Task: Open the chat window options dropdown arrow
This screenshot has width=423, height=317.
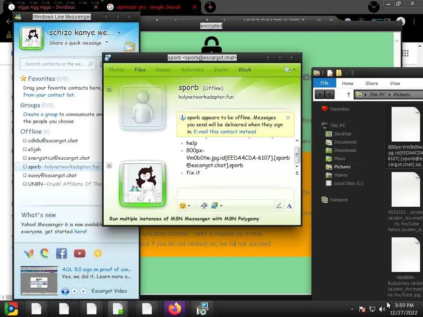Action: (294, 70)
